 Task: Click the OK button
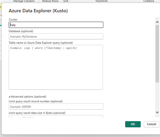pos(133,124)
